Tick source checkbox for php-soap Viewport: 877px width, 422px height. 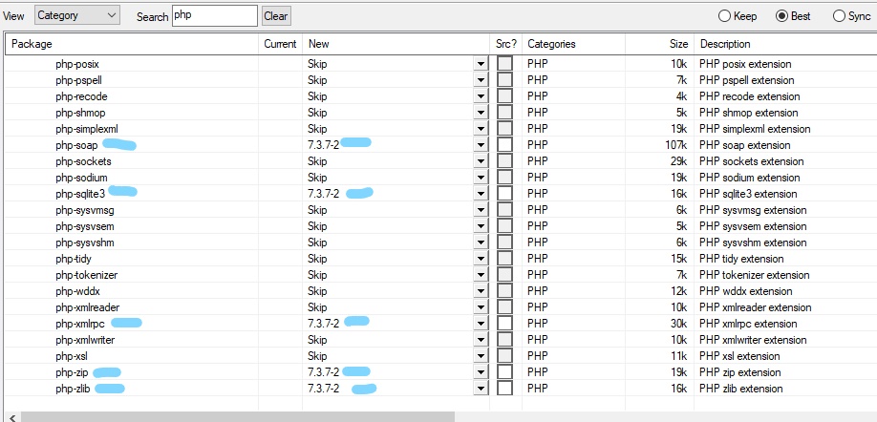504,145
